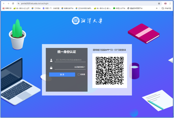The width and height of the screenshot is (174, 118).
Task: Expand hidden bookmarks with the » chevron
Action: click(x=157, y=8)
